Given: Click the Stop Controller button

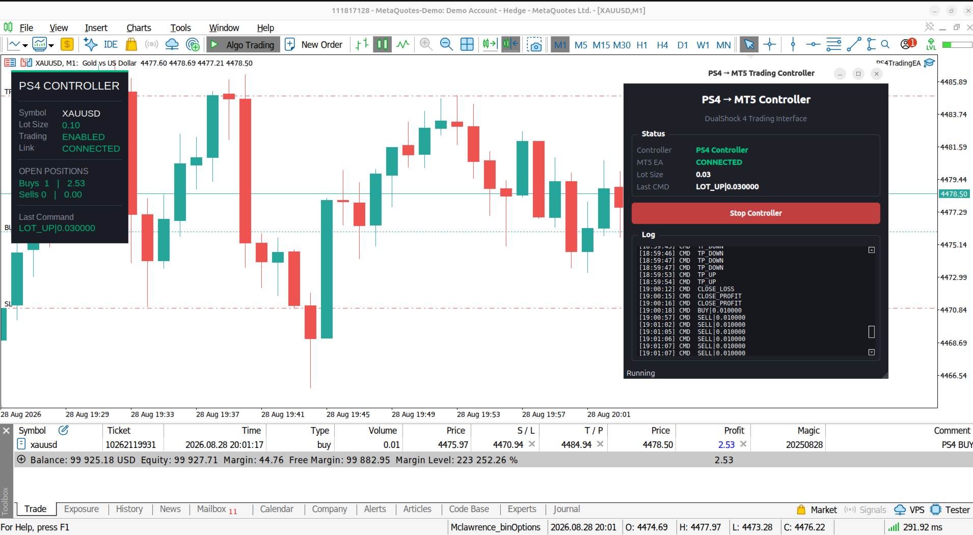Looking at the screenshot, I should pyautogui.click(x=755, y=213).
